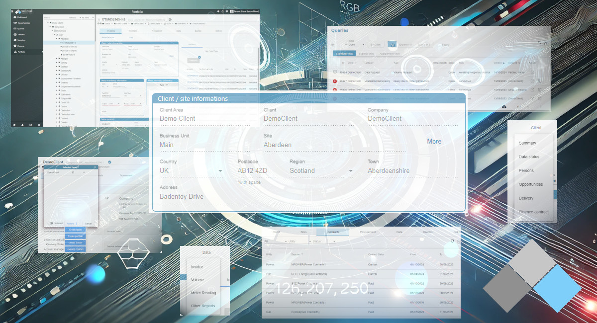Choose Meter Reading in the Data menu
Viewport: 597px width, 323px height.
coord(203,293)
